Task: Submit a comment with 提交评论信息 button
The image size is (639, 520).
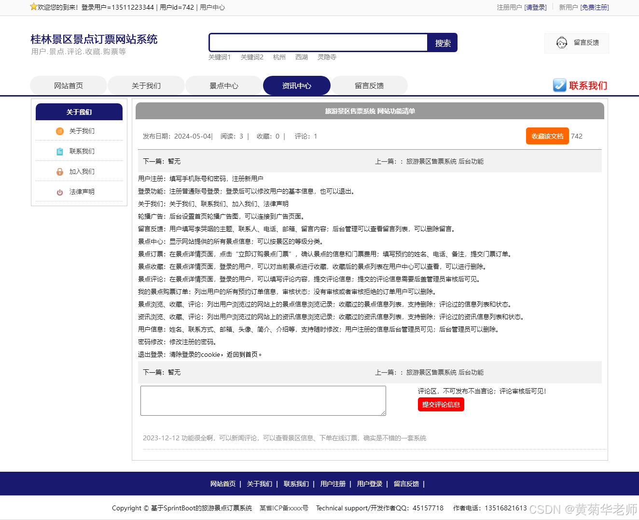Action: pos(441,405)
